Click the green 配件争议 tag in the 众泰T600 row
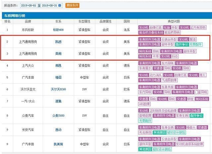 coord(196,116)
